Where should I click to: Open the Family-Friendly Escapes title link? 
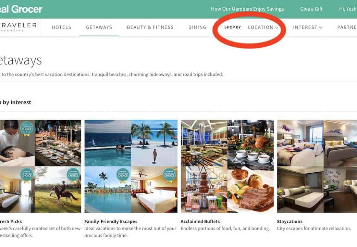tap(111, 221)
